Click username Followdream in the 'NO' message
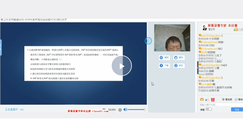243x125 pixels. (210, 49)
